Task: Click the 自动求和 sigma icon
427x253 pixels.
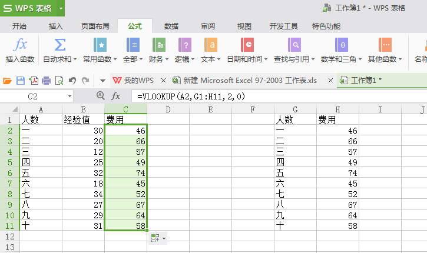Action: point(59,45)
